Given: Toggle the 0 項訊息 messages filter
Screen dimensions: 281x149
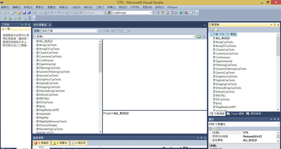Looking at the screenshot, I should pyautogui.click(x=78, y=143).
